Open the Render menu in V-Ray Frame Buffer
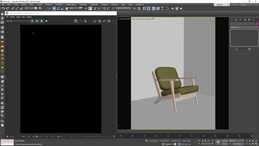The image size is (259, 146). [x=12, y=17]
